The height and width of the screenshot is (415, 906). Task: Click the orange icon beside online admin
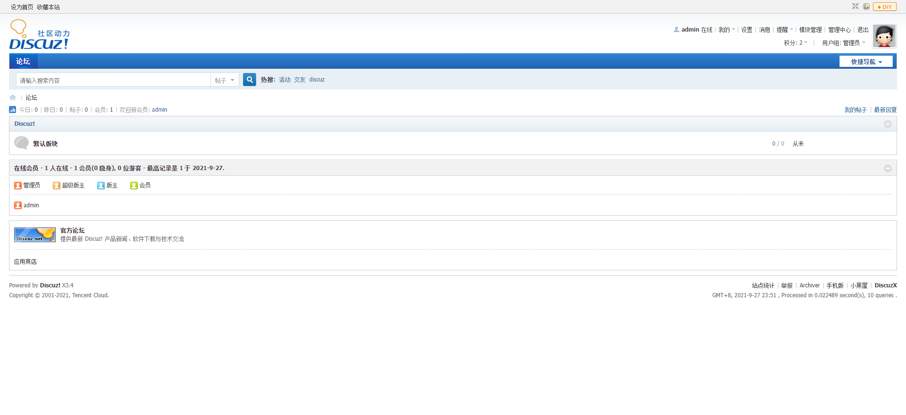18,205
